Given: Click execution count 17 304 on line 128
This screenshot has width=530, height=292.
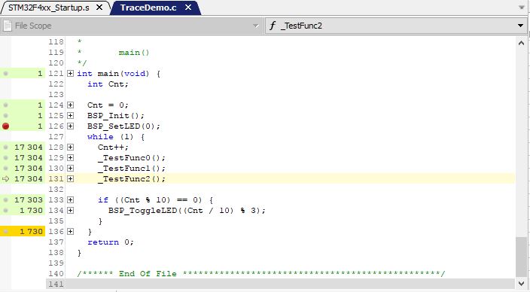Looking at the screenshot, I should tap(29, 147).
